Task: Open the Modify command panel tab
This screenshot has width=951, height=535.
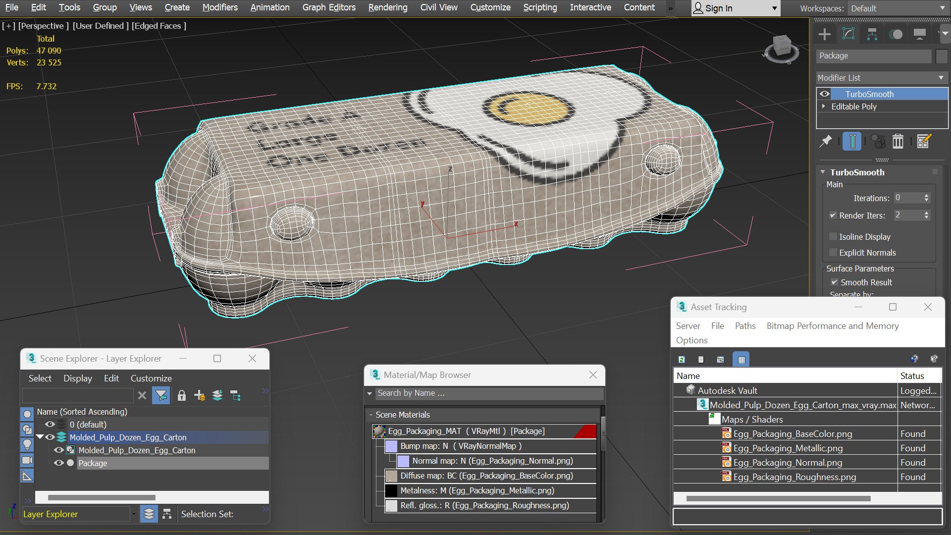Action: (x=848, y=34)
